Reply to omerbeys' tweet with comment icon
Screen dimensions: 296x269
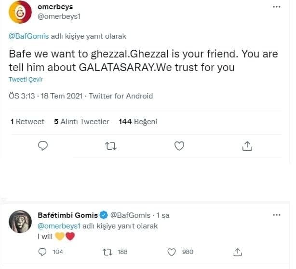coord(42,145)
